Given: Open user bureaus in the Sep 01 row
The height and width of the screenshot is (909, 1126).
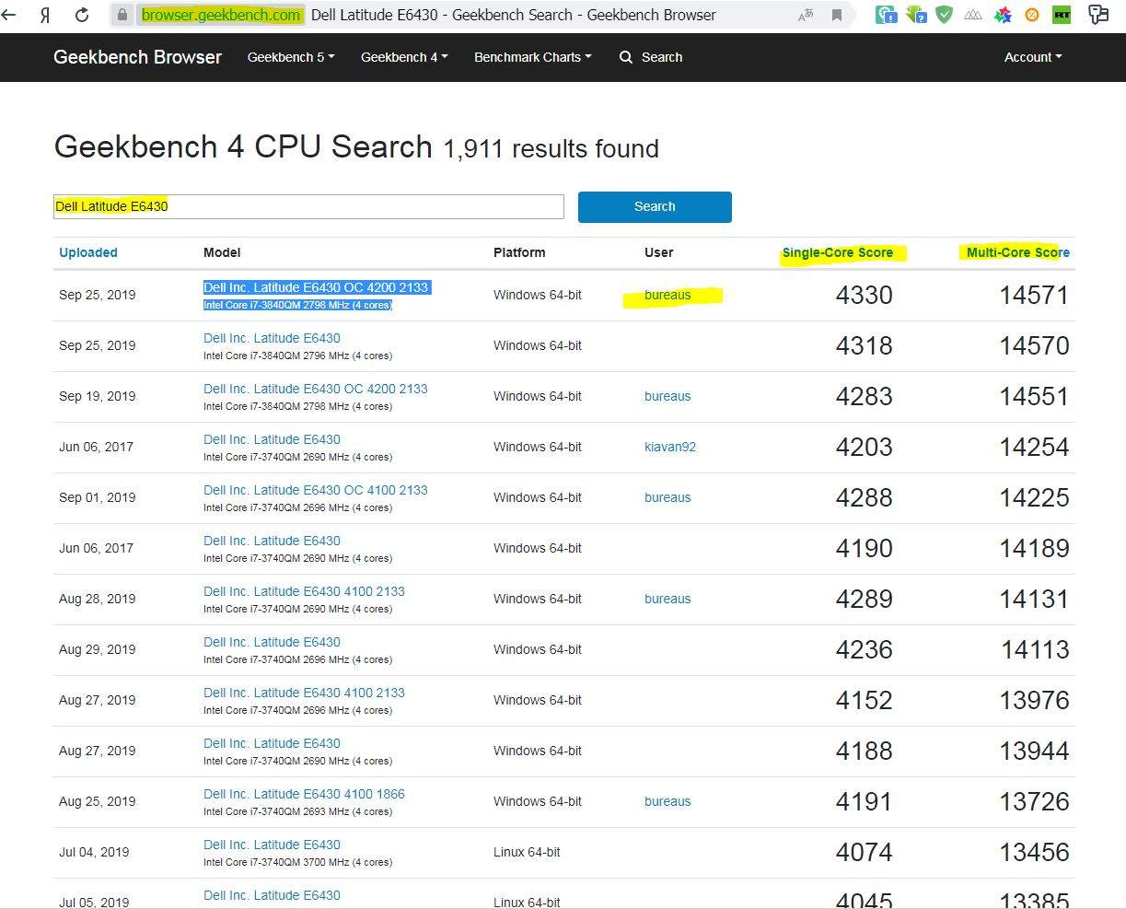Looking at the screenshot, I should (667, 497).
